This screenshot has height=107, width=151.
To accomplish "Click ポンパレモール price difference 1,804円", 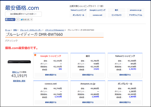I will point(132,97).
